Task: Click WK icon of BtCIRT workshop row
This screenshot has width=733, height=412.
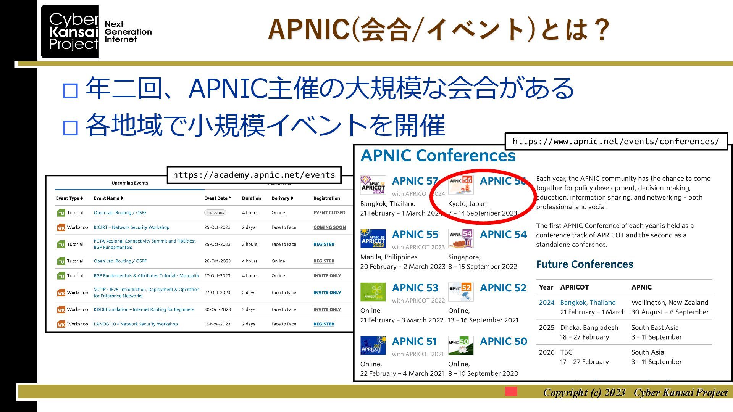Action: [61, 227]
